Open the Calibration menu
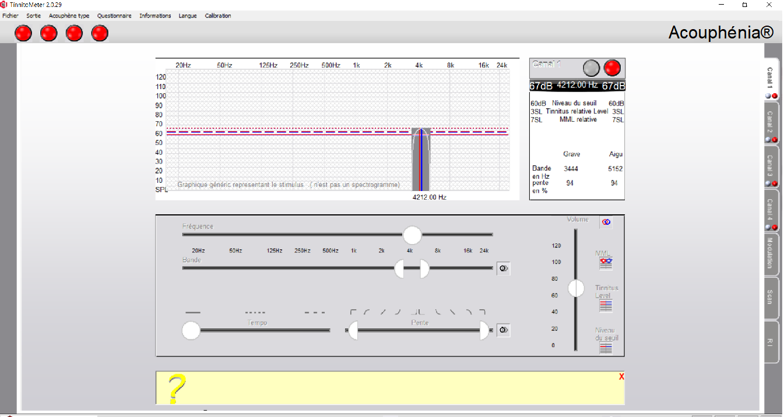 [218, 16]
